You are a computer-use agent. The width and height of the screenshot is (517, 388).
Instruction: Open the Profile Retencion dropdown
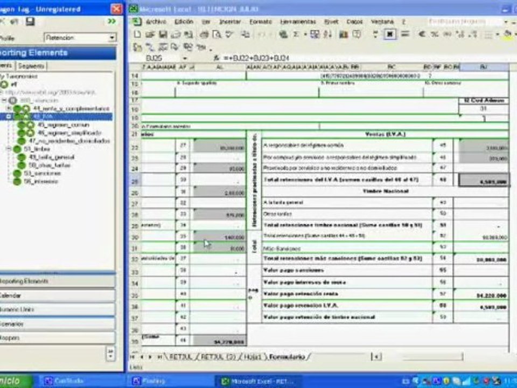click(x=112, y=38)
